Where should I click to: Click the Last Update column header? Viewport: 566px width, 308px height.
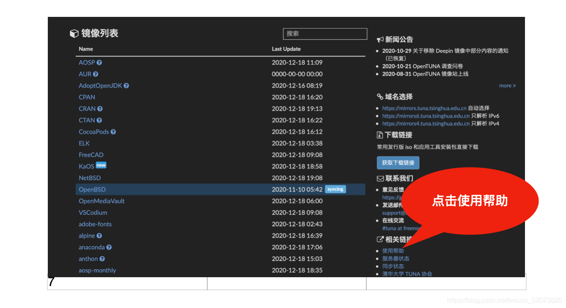[286, 49]
